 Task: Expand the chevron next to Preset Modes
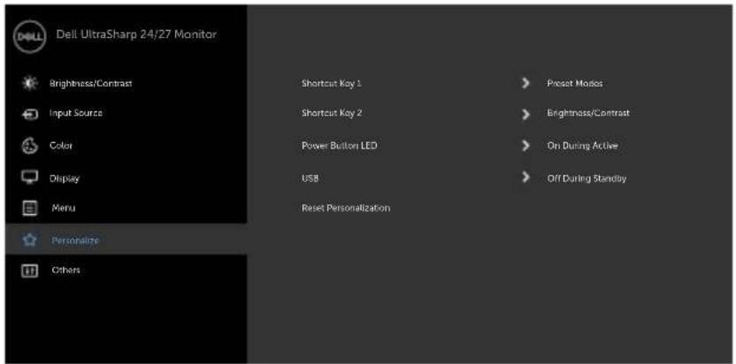526,84
